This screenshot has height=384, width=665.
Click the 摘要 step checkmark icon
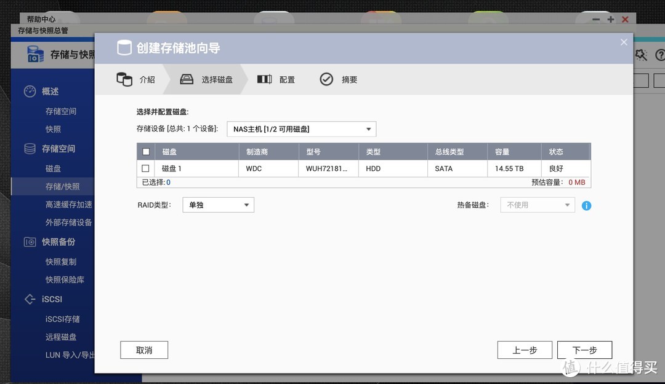[x=326, y=79]
